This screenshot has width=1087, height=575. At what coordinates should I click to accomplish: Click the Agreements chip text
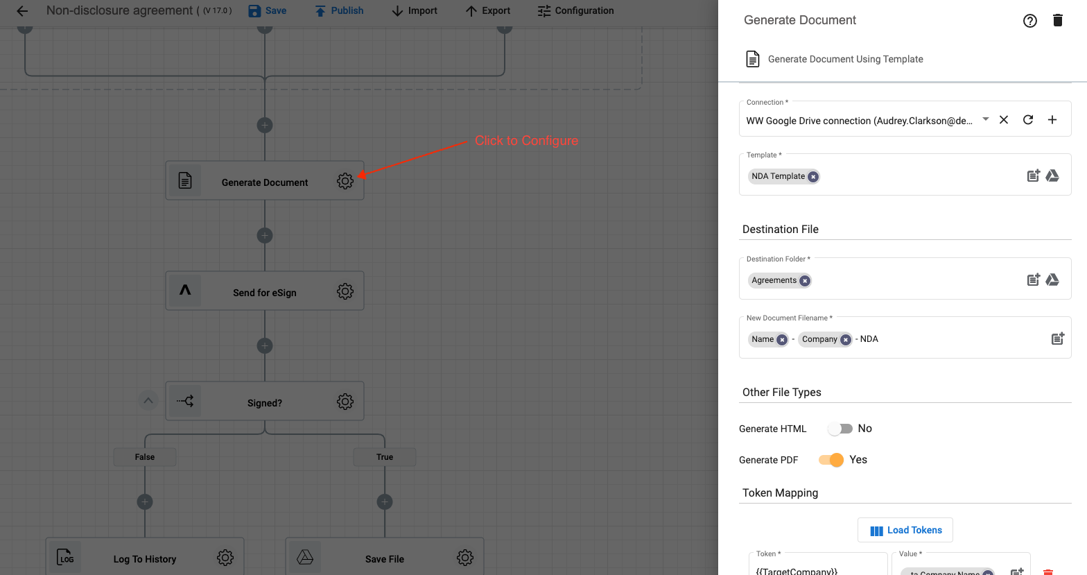(x=774, y=280)
